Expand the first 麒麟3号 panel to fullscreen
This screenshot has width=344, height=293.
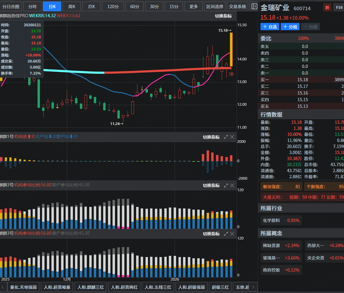(x=226, y=185)
